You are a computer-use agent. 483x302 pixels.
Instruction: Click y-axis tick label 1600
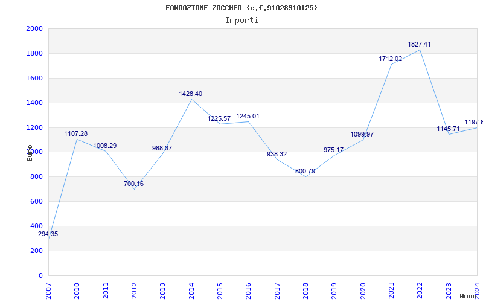click(34, 78)
